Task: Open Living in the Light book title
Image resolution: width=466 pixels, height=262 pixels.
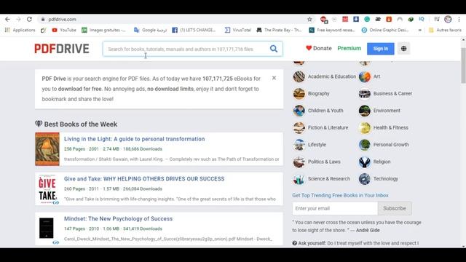Action: click(134, 139)
